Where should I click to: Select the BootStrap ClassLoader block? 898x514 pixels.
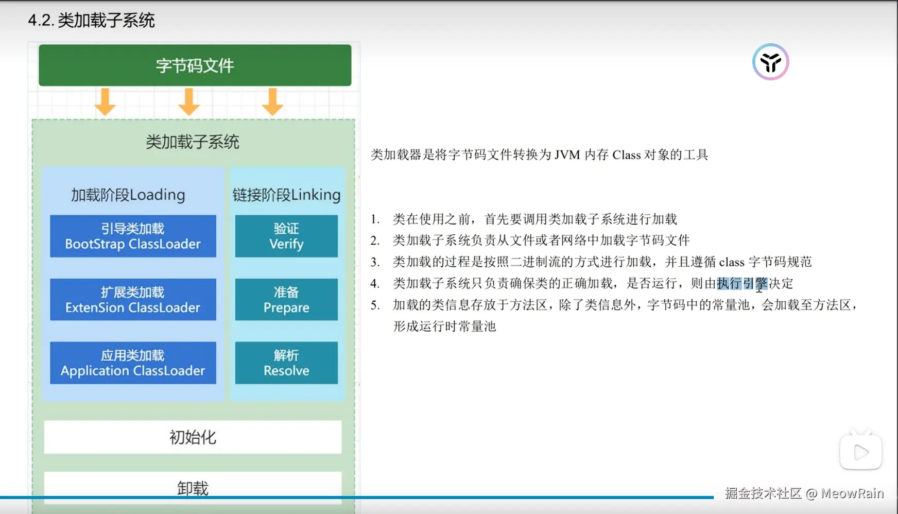(133, 236)
